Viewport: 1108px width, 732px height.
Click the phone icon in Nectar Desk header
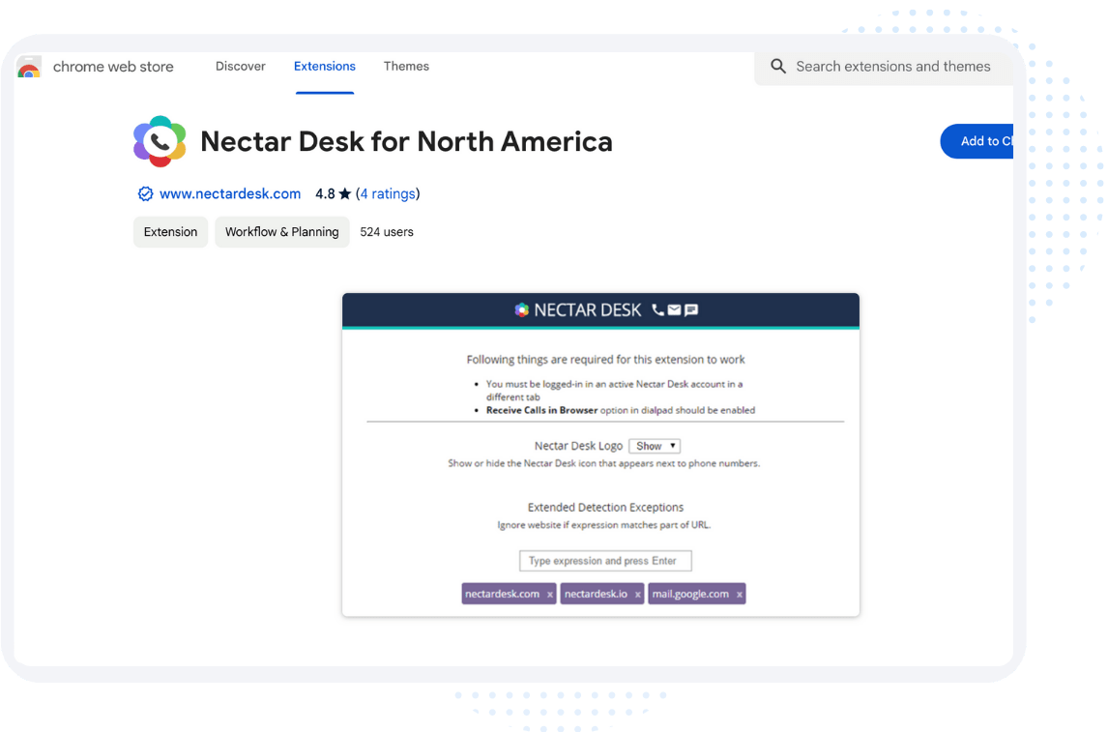click(x=658, y=310)
